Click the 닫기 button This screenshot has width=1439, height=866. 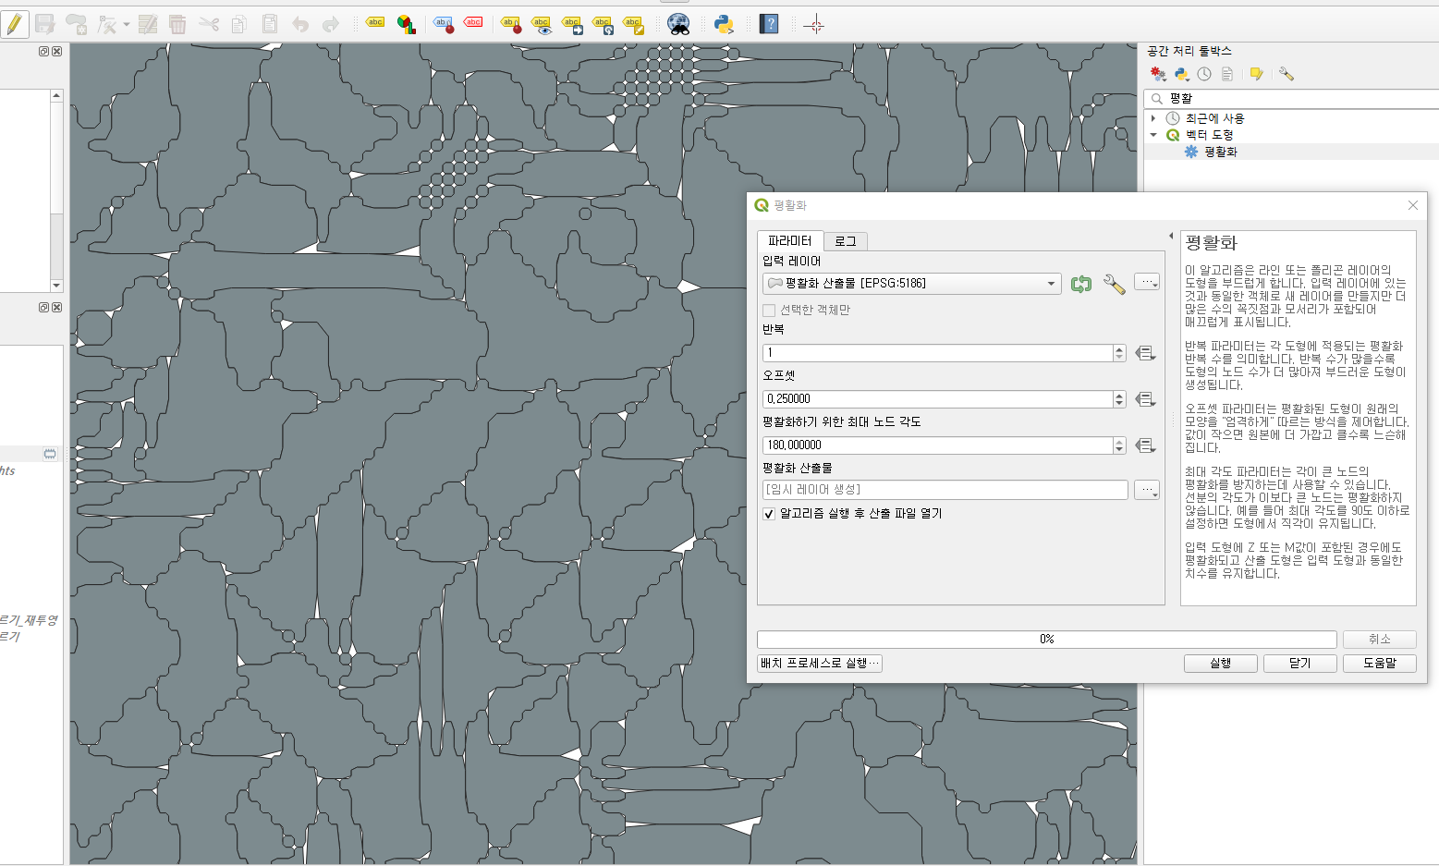1300,663
